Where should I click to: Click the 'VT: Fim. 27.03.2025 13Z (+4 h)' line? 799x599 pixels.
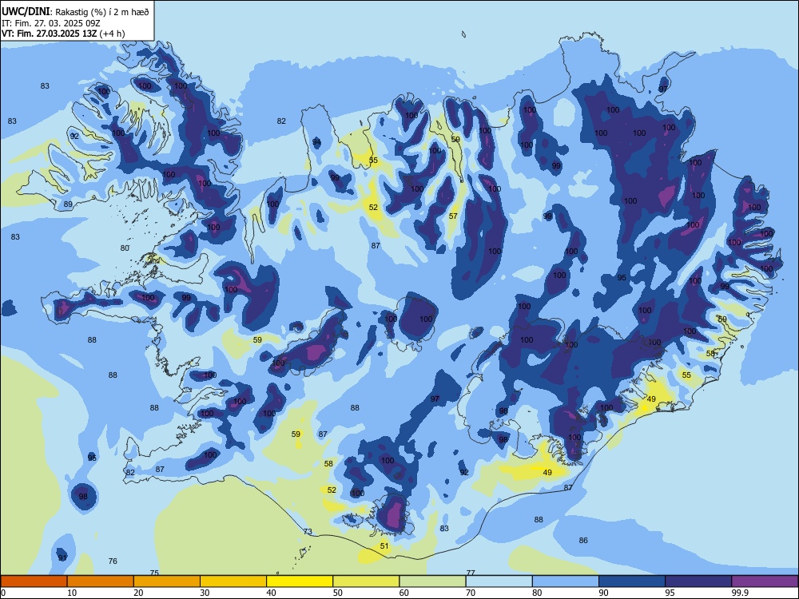(63, 34)
